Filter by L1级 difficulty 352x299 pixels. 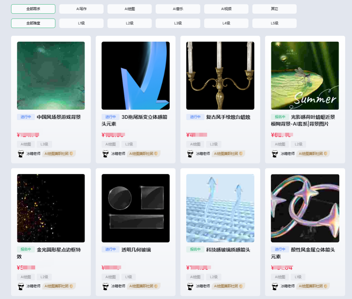click(x=81, y=23)
